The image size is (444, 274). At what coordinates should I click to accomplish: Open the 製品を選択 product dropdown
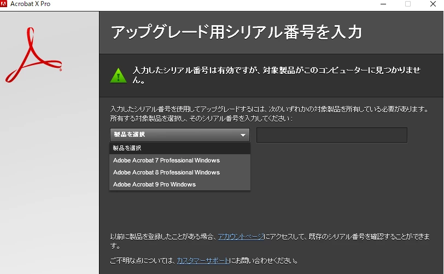click(180, 135)
